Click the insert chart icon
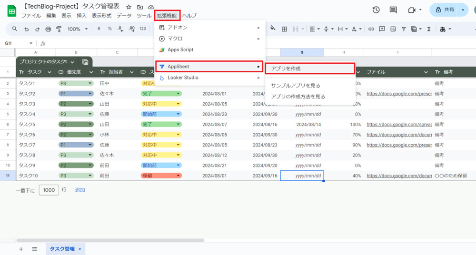The height and width of the screenshot is (255, 476). [x=393, y=29]
